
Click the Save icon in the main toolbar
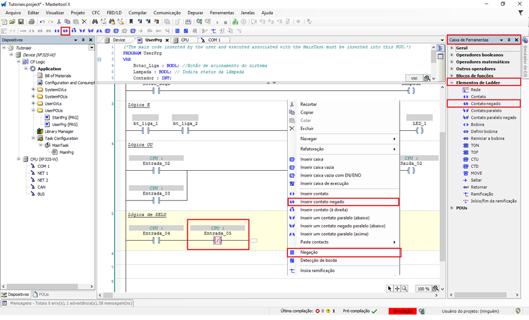tap(22, 21)
